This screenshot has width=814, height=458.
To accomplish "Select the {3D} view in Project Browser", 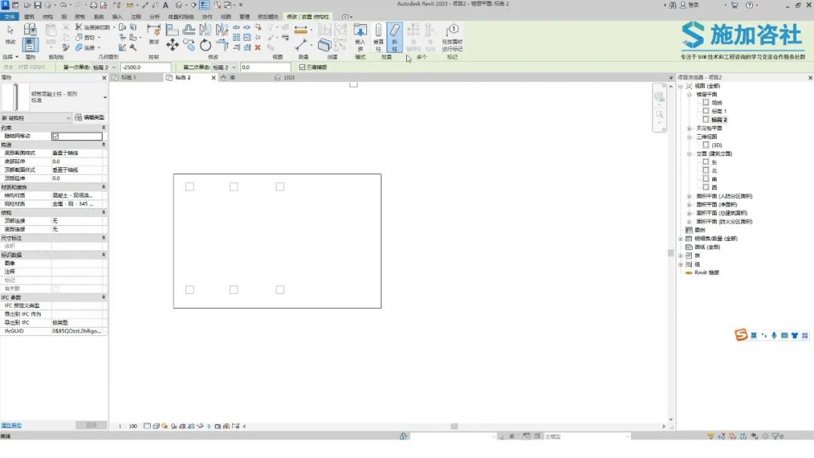I will pos(717,145).
